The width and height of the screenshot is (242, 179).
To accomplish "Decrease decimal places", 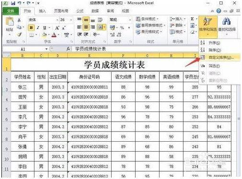I will [x=119, y=34].
